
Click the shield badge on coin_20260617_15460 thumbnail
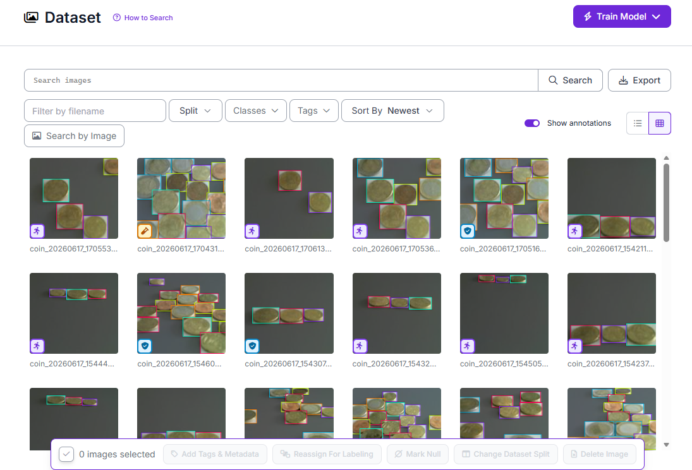click(x=145, y=346)
